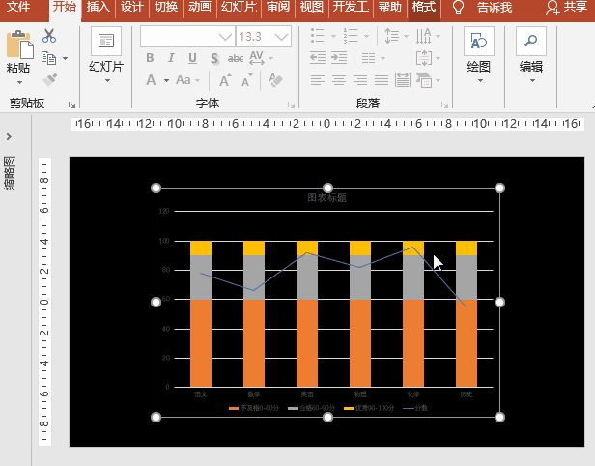This screenshot has width=595, height=466.
Task: Expand New Slide dropdown arrow
Action: pos(108,81)
